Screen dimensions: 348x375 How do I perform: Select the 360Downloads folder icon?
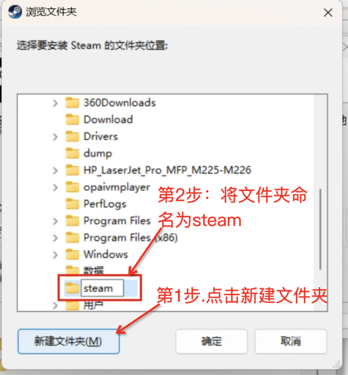click(72, 103)
